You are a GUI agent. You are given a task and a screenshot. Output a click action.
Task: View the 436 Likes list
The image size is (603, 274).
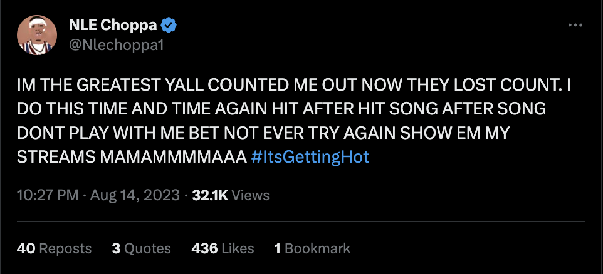[222, 248]
